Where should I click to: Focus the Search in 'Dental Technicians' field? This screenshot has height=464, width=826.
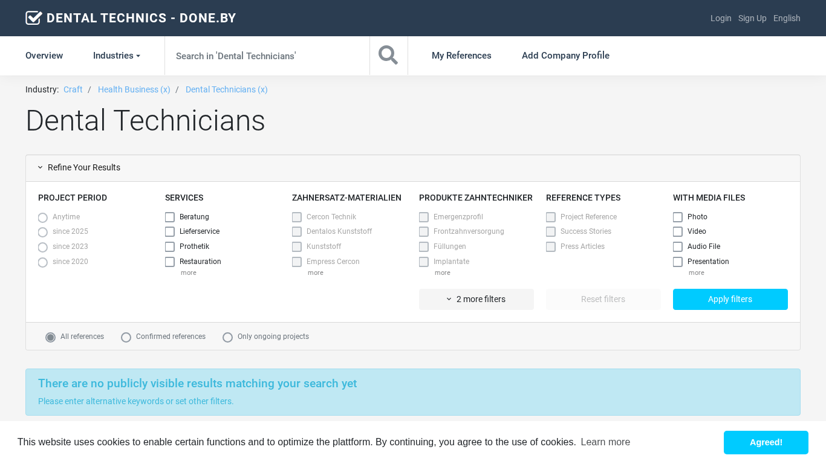click(267, 56)
